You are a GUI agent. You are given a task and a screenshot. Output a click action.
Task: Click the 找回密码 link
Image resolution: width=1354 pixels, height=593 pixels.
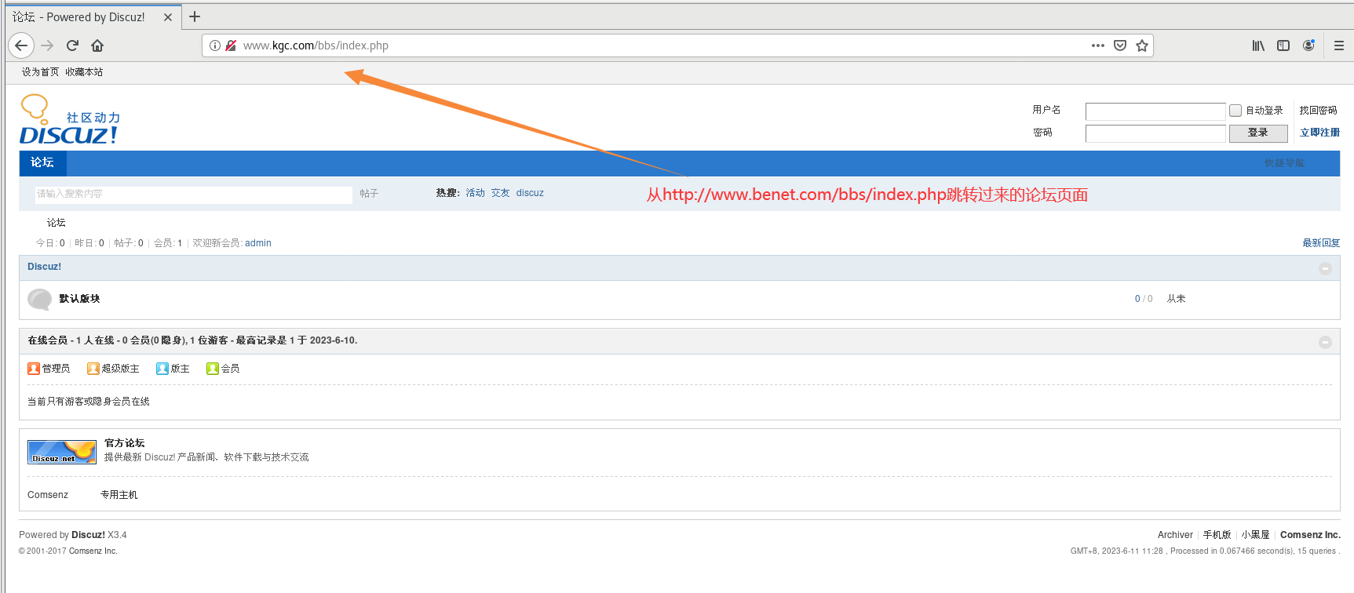[x=1318, y=111]
